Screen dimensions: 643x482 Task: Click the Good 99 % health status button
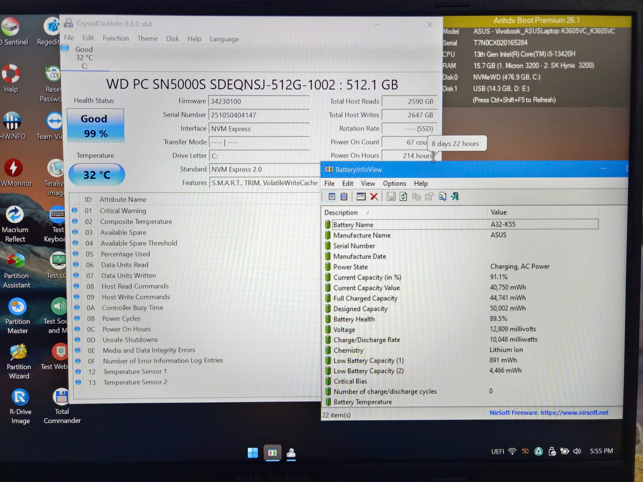click(x=95, y=126)
